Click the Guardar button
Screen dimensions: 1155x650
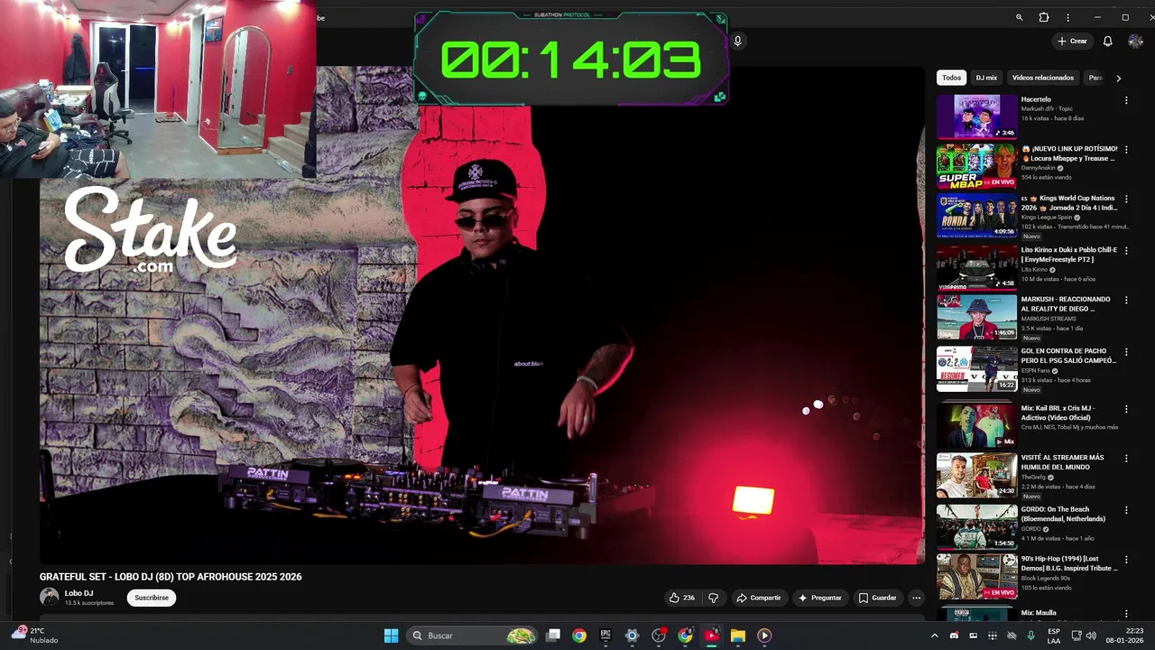(877, 598)
